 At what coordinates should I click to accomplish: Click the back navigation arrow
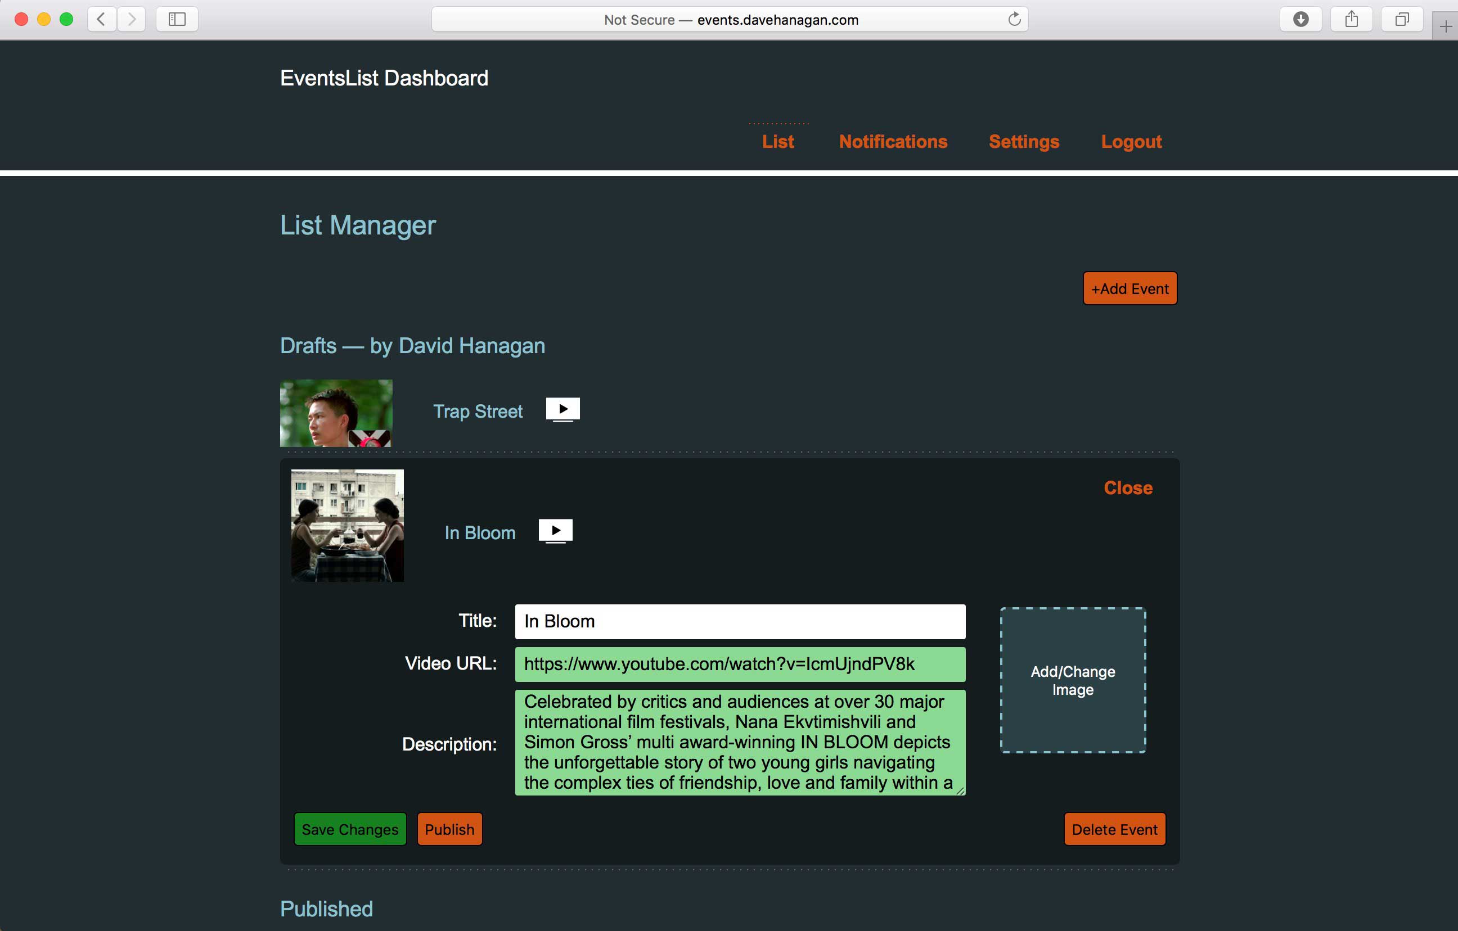101,19
